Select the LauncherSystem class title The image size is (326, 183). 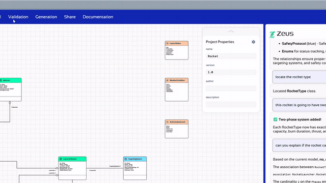click(x=70, y=159)
